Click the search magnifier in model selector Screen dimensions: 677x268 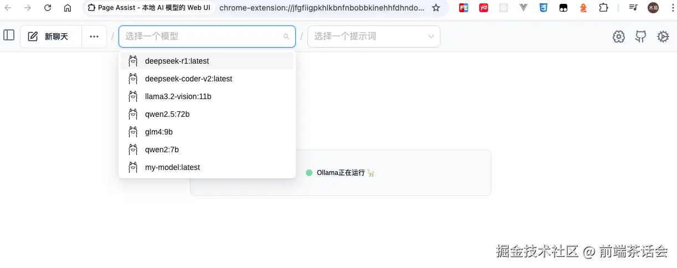pos(286,37)
